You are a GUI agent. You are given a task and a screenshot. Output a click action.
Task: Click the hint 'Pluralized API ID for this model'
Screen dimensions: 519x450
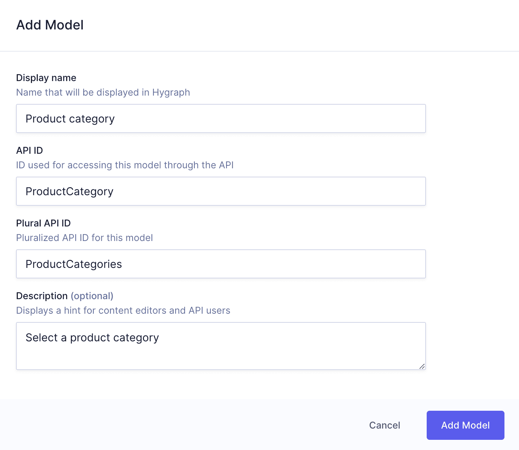click(84, 238)
